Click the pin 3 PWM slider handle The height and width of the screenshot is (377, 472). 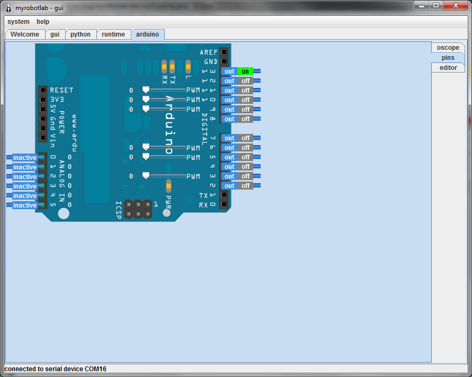[x=146, y=176]
